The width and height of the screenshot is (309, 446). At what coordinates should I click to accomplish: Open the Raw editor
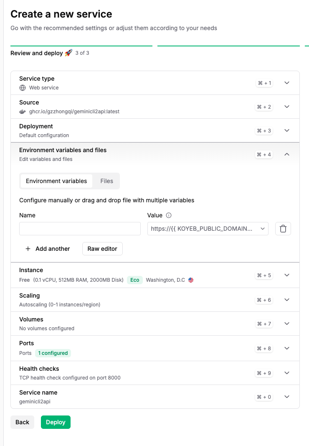point(102,249)
